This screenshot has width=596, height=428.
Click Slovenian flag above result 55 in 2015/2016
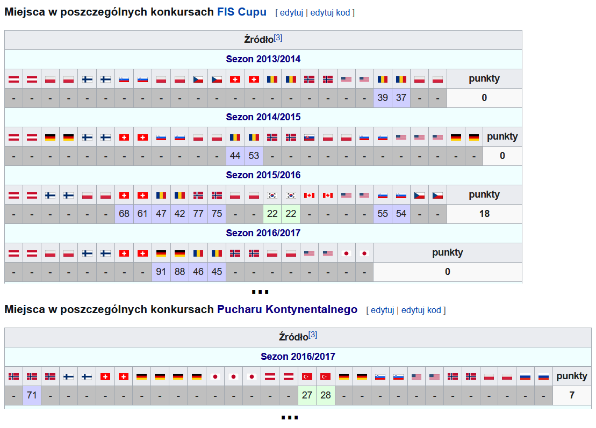383,195
